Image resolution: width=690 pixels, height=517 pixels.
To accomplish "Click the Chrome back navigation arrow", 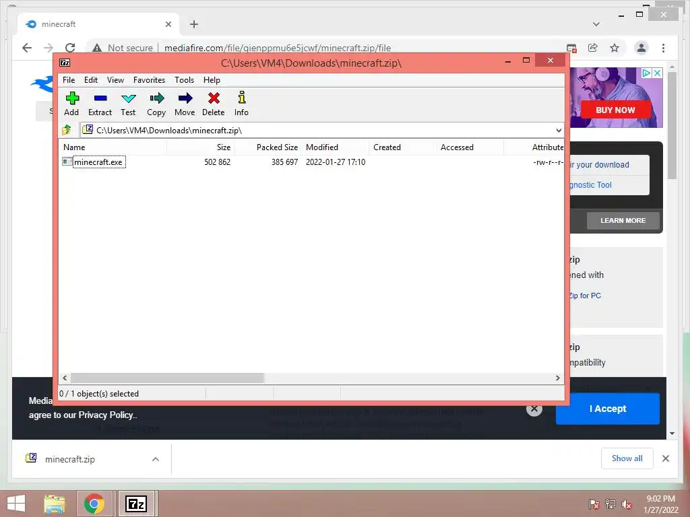I will click(27, 48).
